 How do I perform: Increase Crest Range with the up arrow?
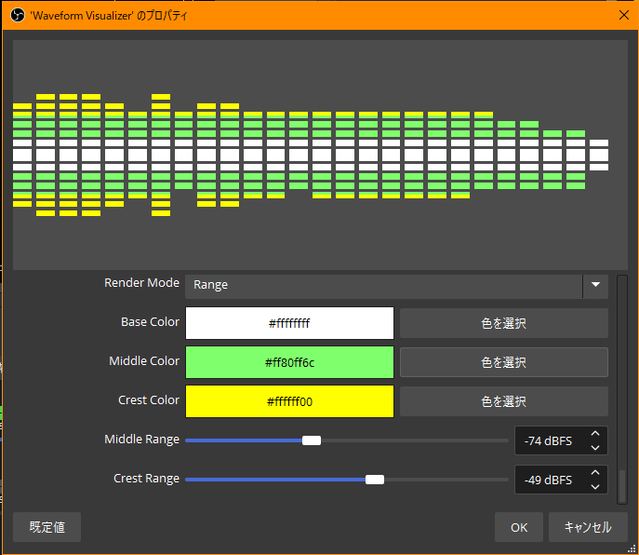(595, 472)
